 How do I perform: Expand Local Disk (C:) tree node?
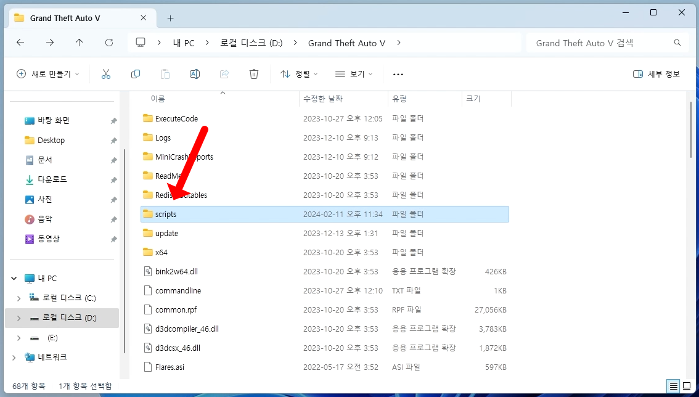(18, 298)
